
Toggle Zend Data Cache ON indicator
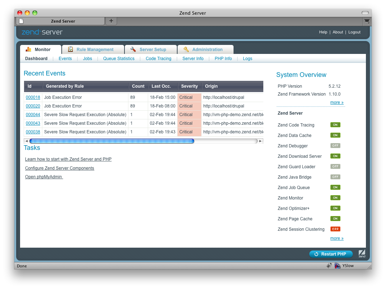(335, 135)
